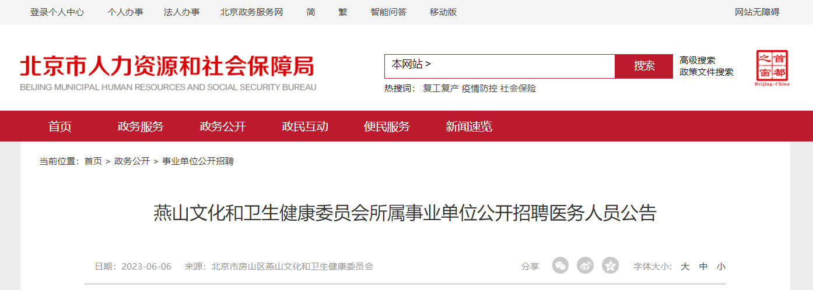Viewport: 813px width, 290px height.
Task: Open 登录个人中心 in top bar
Action: point(57,12)
